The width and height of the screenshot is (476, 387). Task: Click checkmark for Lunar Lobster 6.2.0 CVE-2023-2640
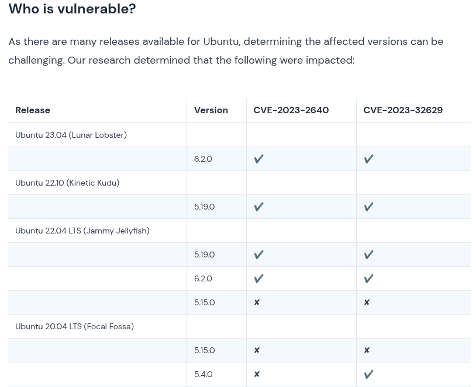click(258, 159)
